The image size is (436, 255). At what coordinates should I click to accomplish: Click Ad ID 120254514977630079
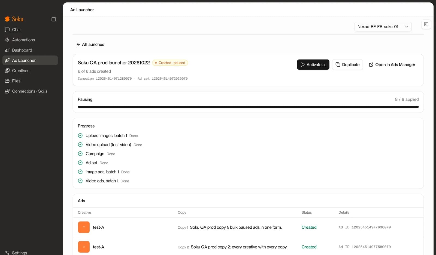tap(365, 227)
